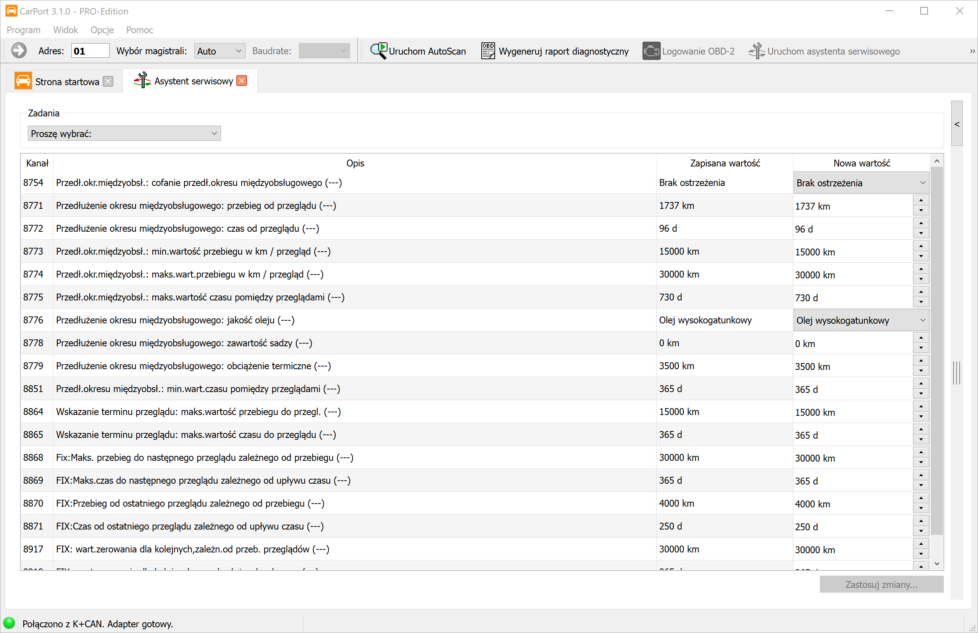Image resolution: width=978 pixels, height=633 pixels.
Task: Open the Proszę wybrać tasks dropdown
Action: (x=124, y=134)
